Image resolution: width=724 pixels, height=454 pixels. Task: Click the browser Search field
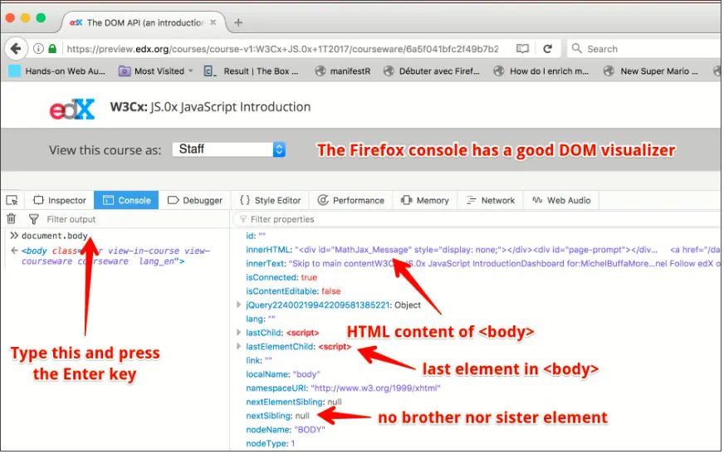tap(645, 48)
